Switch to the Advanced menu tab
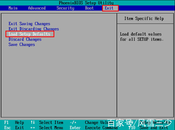175x130 pixels. pos(37,8)
